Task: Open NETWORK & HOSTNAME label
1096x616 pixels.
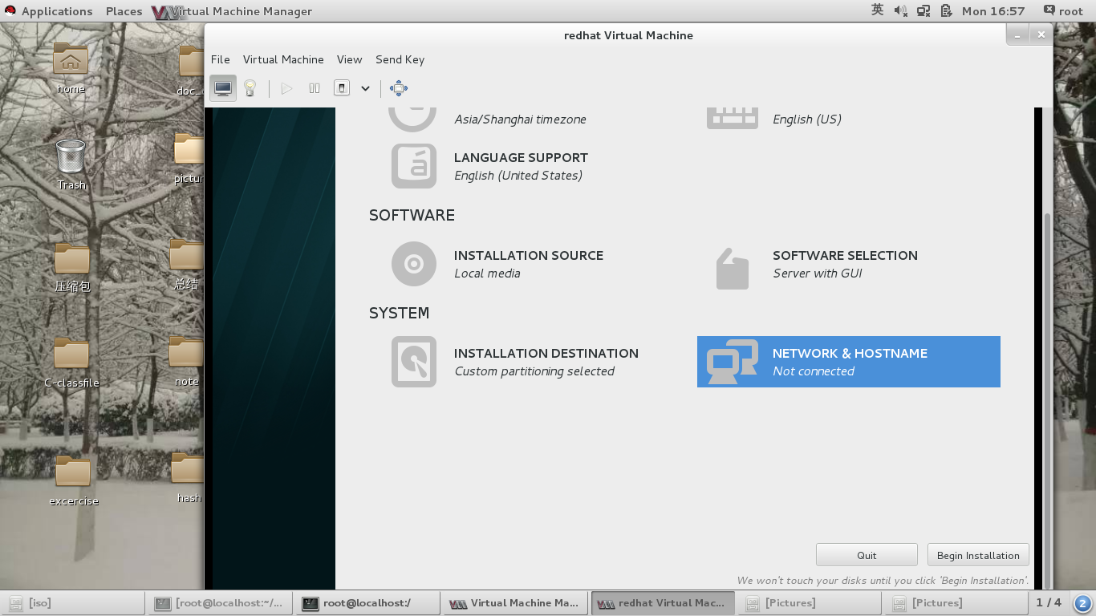Action: pyautogui.click(x=850, y=354)
